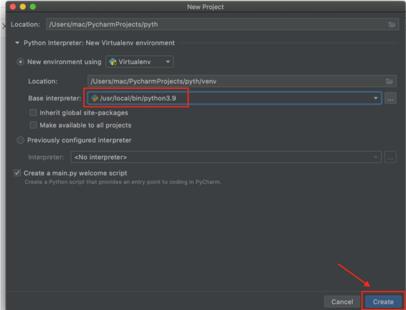Close the New Project window
Viewport: 406px width, 310px height.
13,7
